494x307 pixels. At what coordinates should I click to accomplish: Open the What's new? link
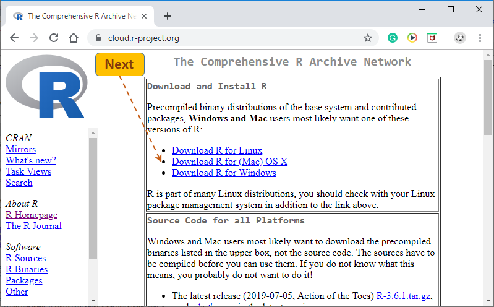click(31, 160)
